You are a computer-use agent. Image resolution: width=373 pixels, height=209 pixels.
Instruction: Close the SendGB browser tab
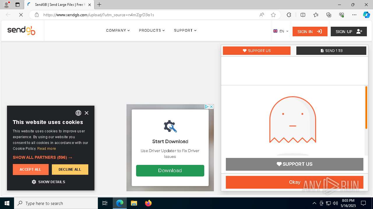click(89, 5)
